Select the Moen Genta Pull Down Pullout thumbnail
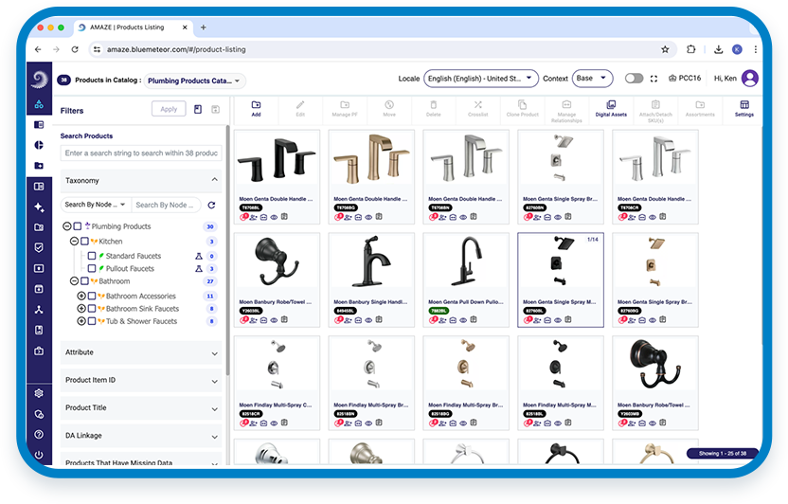 (x=466, y=262)
